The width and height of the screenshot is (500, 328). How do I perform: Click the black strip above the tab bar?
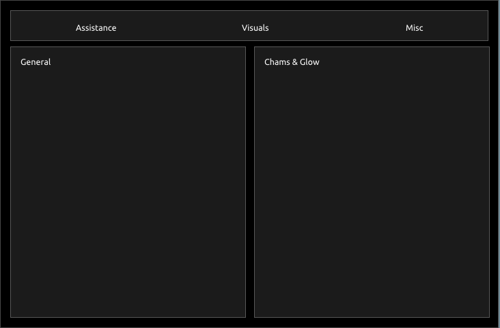[x=250, y=5]
